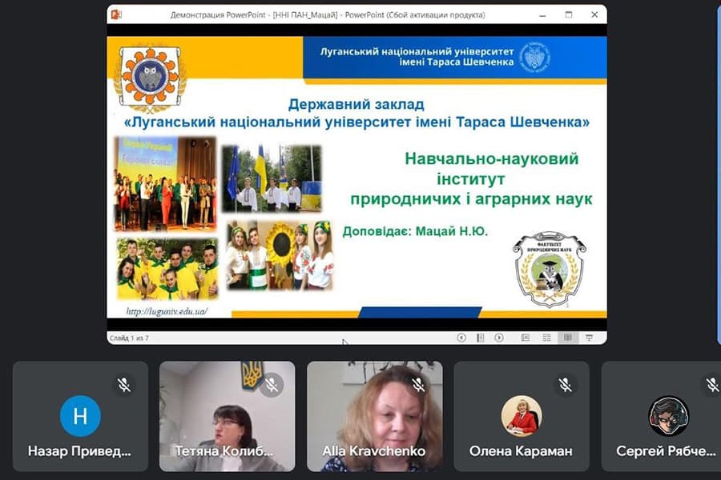This screenshot has height=480, width=721.
Task: Click the flags photo with EU and Ukraine flags
Action: 272,178
